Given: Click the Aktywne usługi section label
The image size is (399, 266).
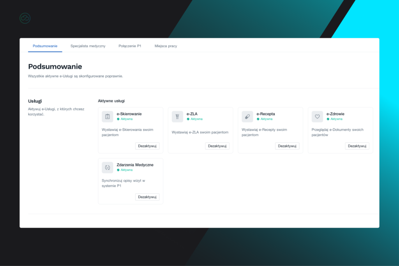Looking at the screenshot, I should (111, 101).
